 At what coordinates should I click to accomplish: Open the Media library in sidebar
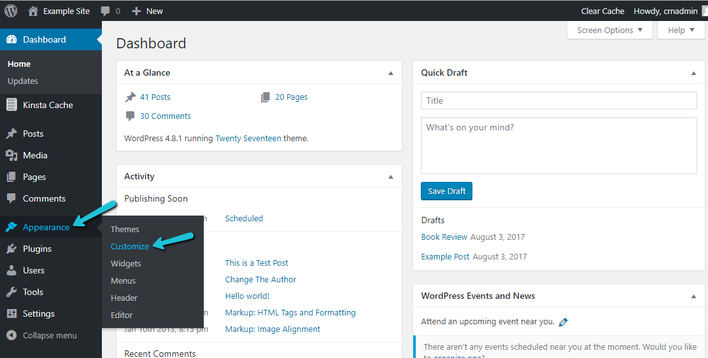point(35,155)
